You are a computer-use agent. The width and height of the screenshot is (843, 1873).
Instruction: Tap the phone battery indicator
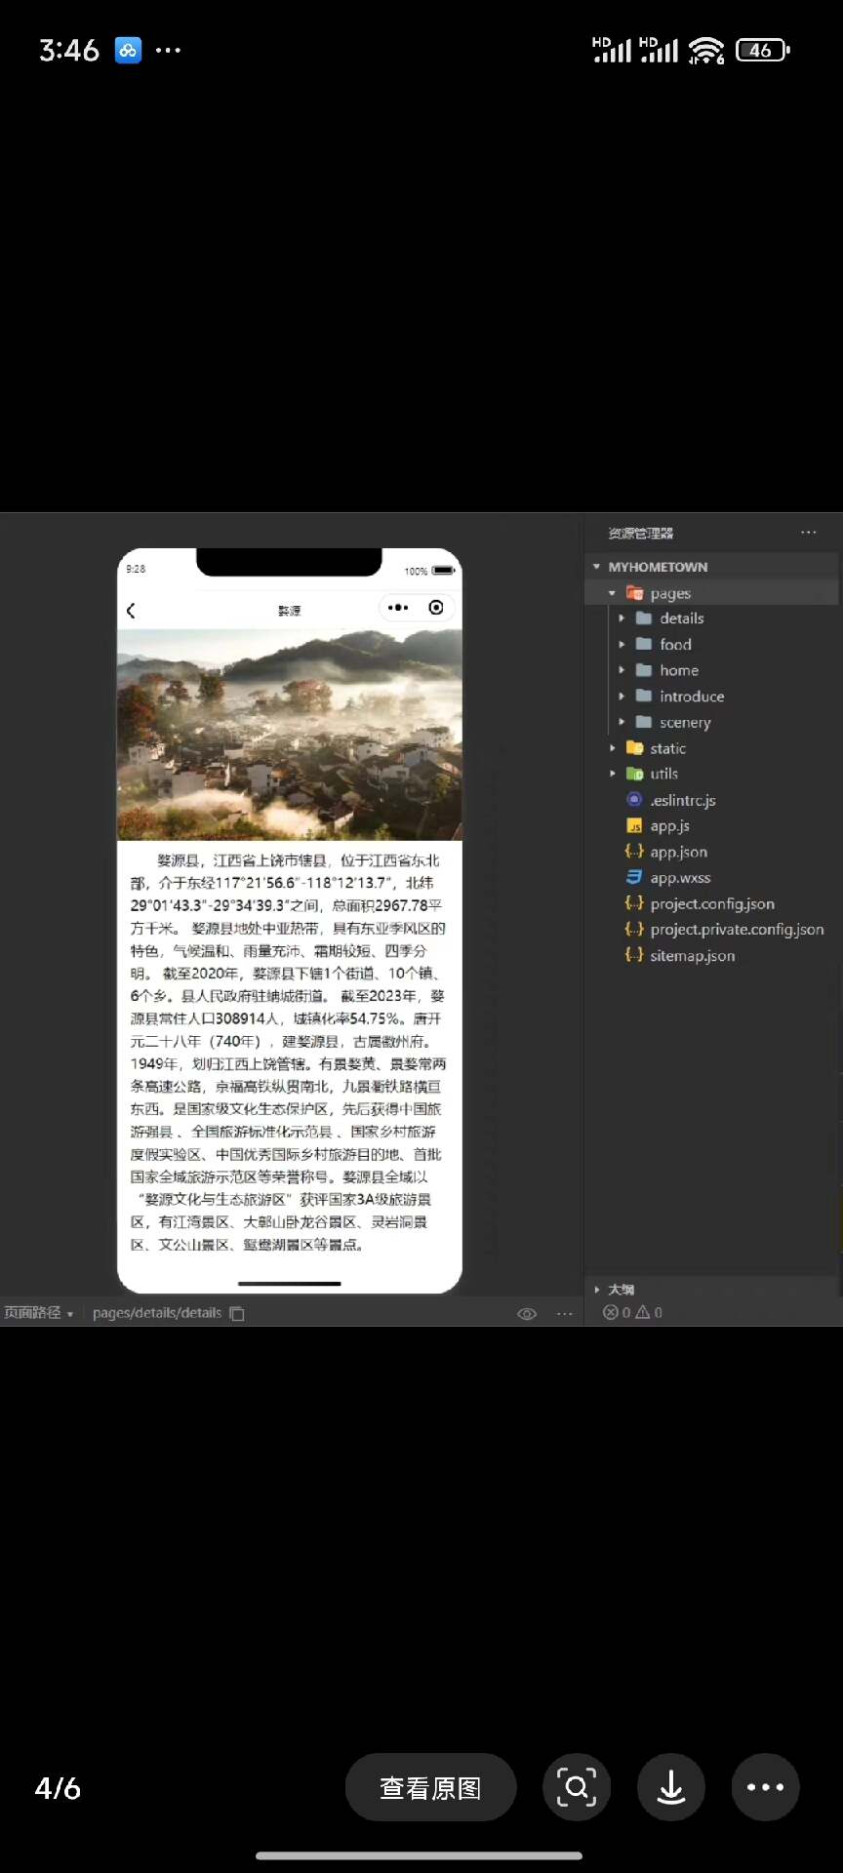tap(763, 50)
